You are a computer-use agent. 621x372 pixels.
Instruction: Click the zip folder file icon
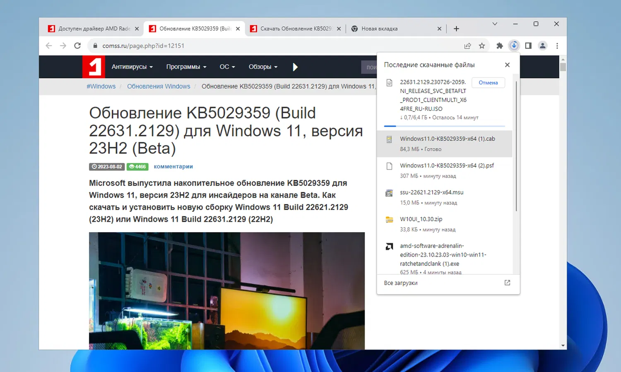(x=389, y=220)
